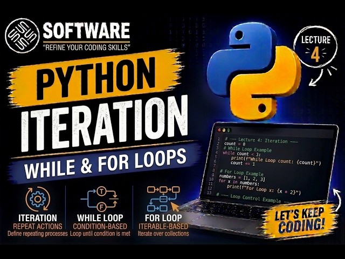Click the "count = 0" code line
This screenshot has width=345, height=259.
point(234,144)
